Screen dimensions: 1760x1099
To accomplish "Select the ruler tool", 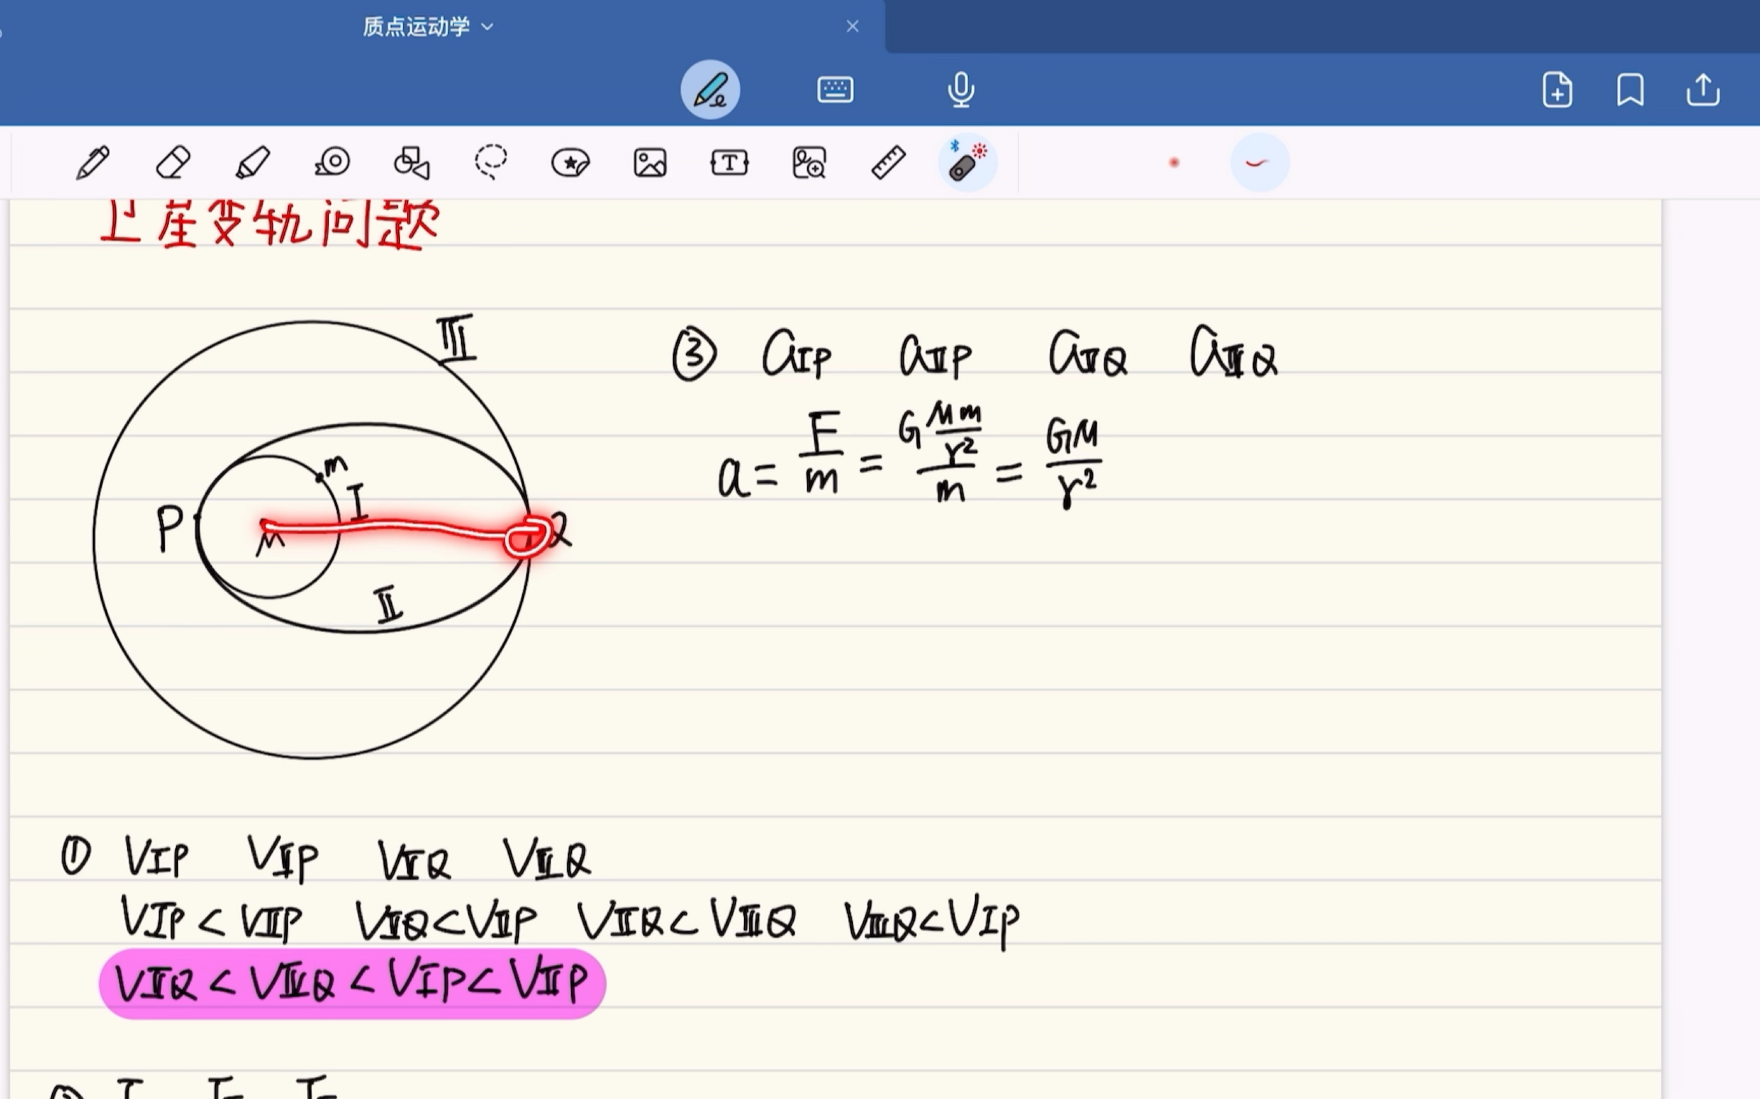I will point(889,162).
